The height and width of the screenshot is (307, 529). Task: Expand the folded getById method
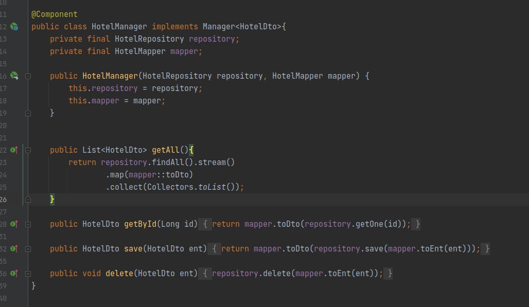[28, 224]
